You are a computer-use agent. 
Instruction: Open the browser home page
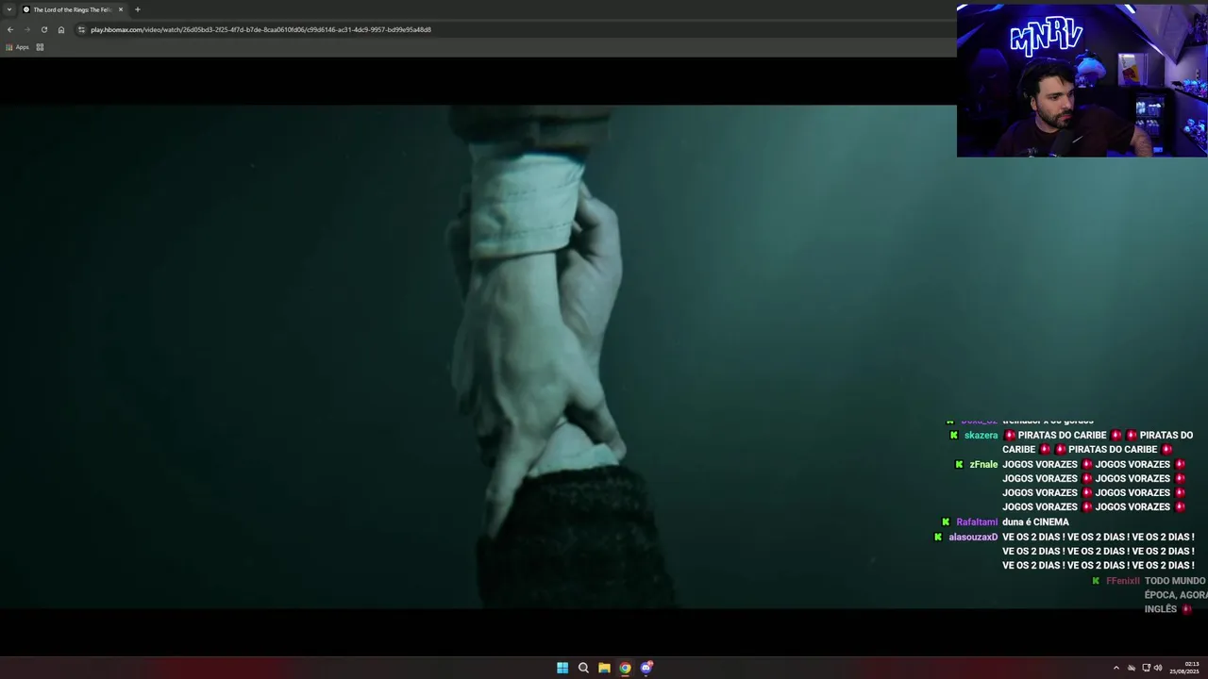61,29
